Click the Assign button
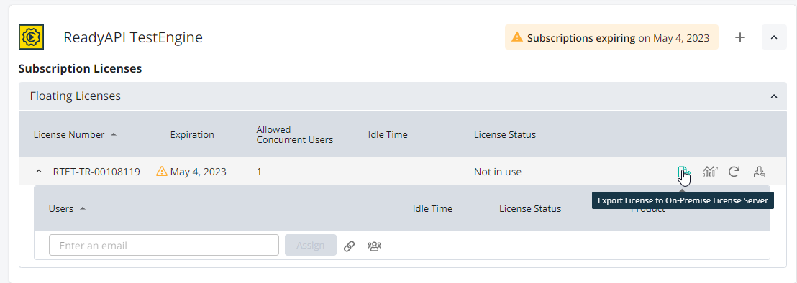The width and height of the screenshot is (797, 283). (x=311, y=245)
